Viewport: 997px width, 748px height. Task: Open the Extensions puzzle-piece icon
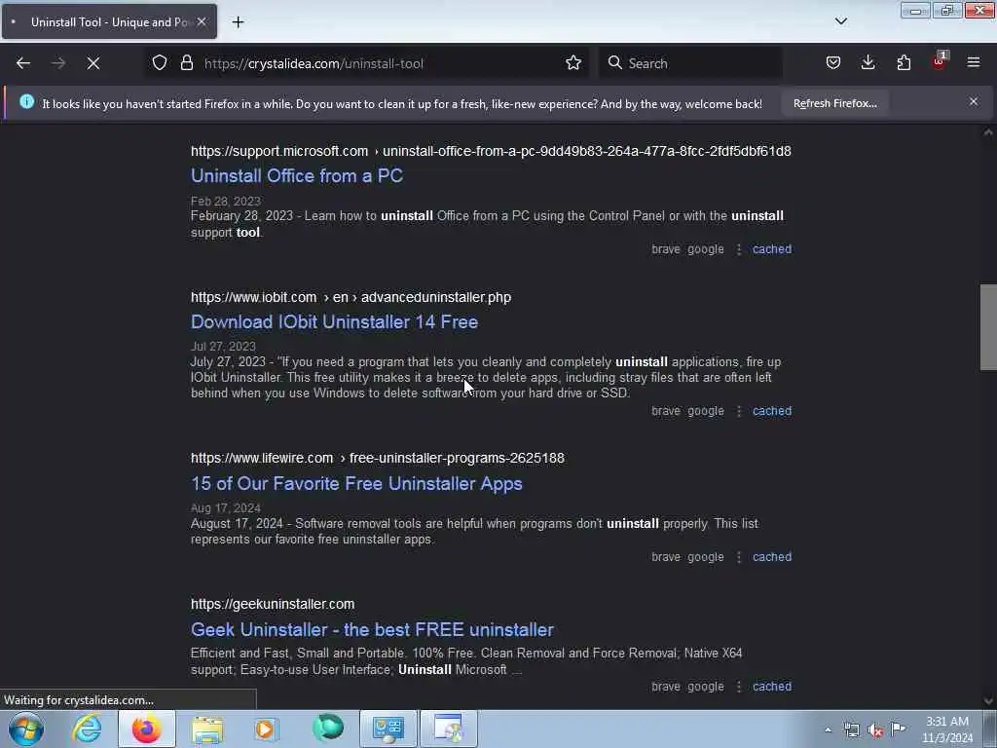click(x=904, y=63)
